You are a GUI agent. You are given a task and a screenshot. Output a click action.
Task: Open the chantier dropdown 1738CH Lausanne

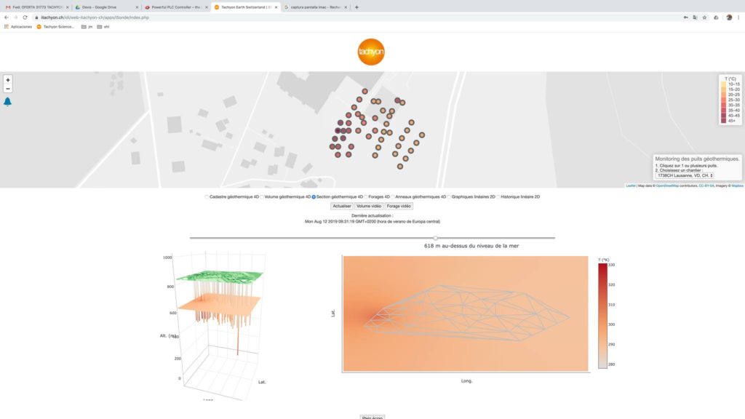point(685,176)
